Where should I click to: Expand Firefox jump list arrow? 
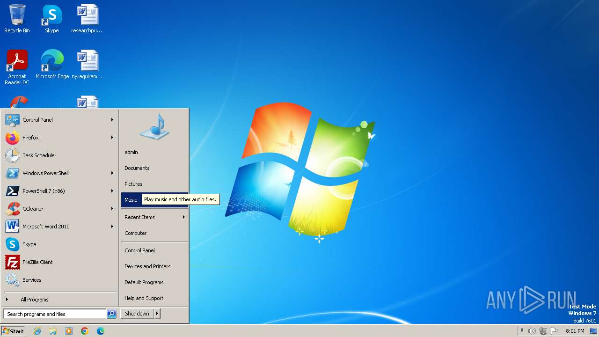pyautogui.click(x=112, y=138)
